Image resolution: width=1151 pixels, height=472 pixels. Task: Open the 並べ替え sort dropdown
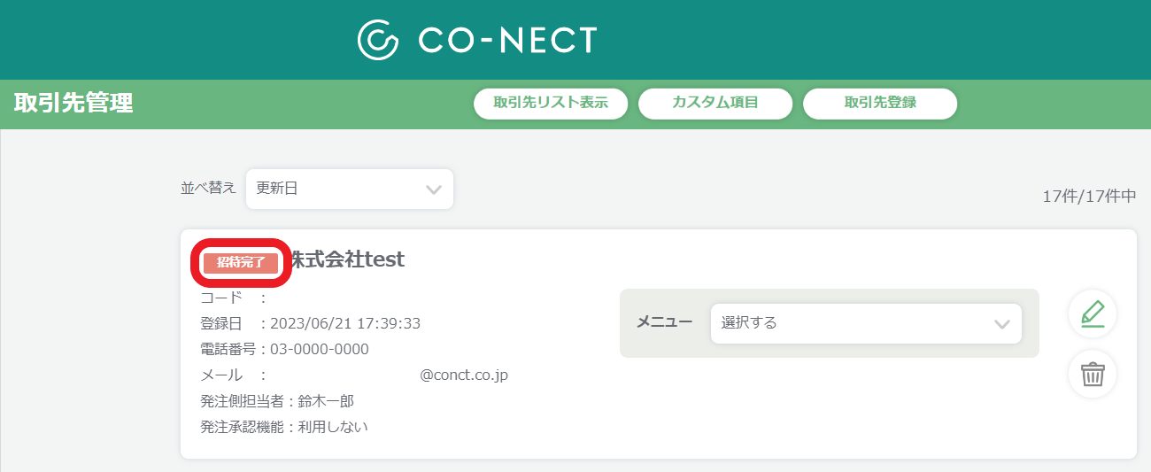pos(350,189)
